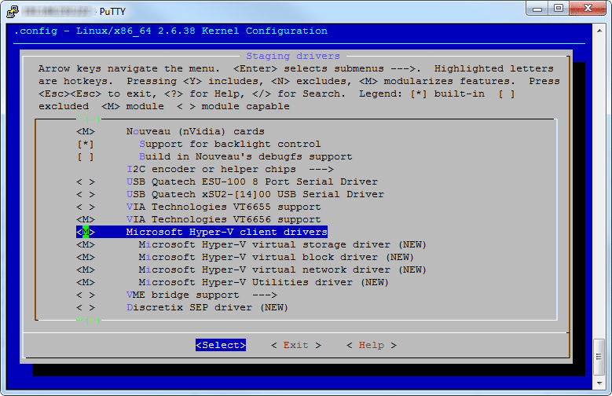This screenshot has width=612, height=396.
Task: Click the Staging drivers dialog title
Action: pos(293,57)
